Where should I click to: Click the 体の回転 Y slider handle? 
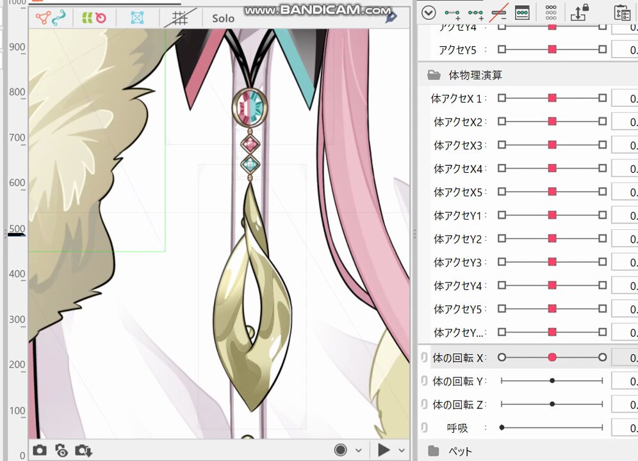tap(552, 381)
